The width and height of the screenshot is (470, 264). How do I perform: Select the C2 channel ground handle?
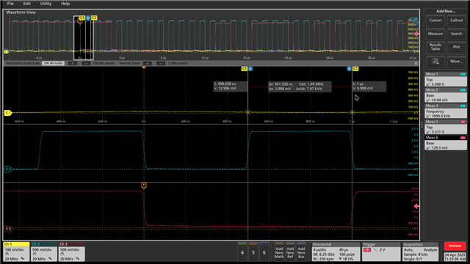pos(8,169)
